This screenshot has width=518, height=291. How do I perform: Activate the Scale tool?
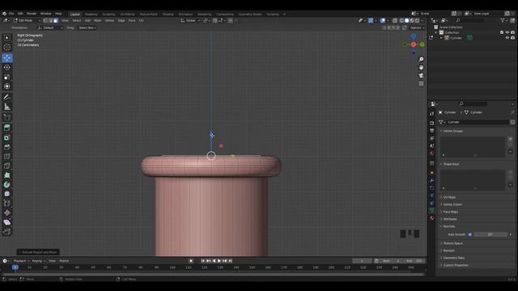[x=7, y=78]
